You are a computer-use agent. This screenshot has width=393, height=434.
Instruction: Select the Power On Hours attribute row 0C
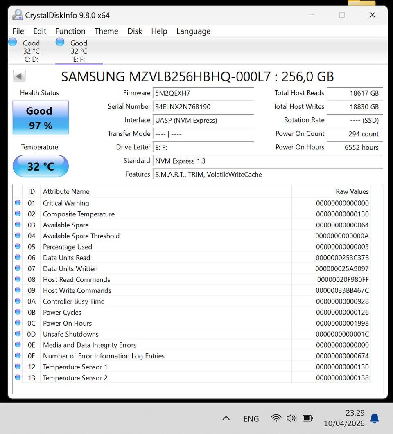point(192,323)
